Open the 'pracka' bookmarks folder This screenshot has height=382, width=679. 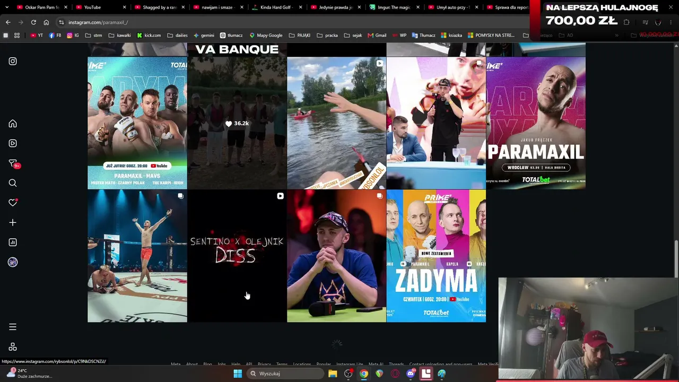327,36
